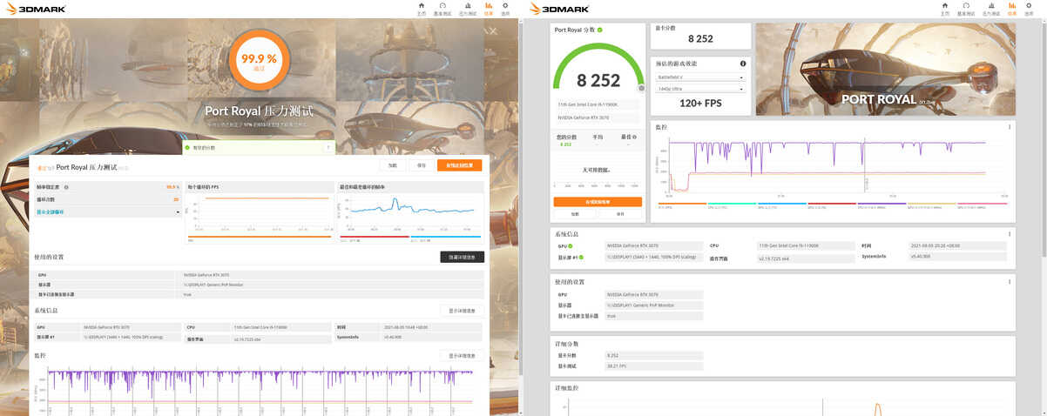Click save button in left stress test header
1047x416 pixels.
tap(422, 165)
